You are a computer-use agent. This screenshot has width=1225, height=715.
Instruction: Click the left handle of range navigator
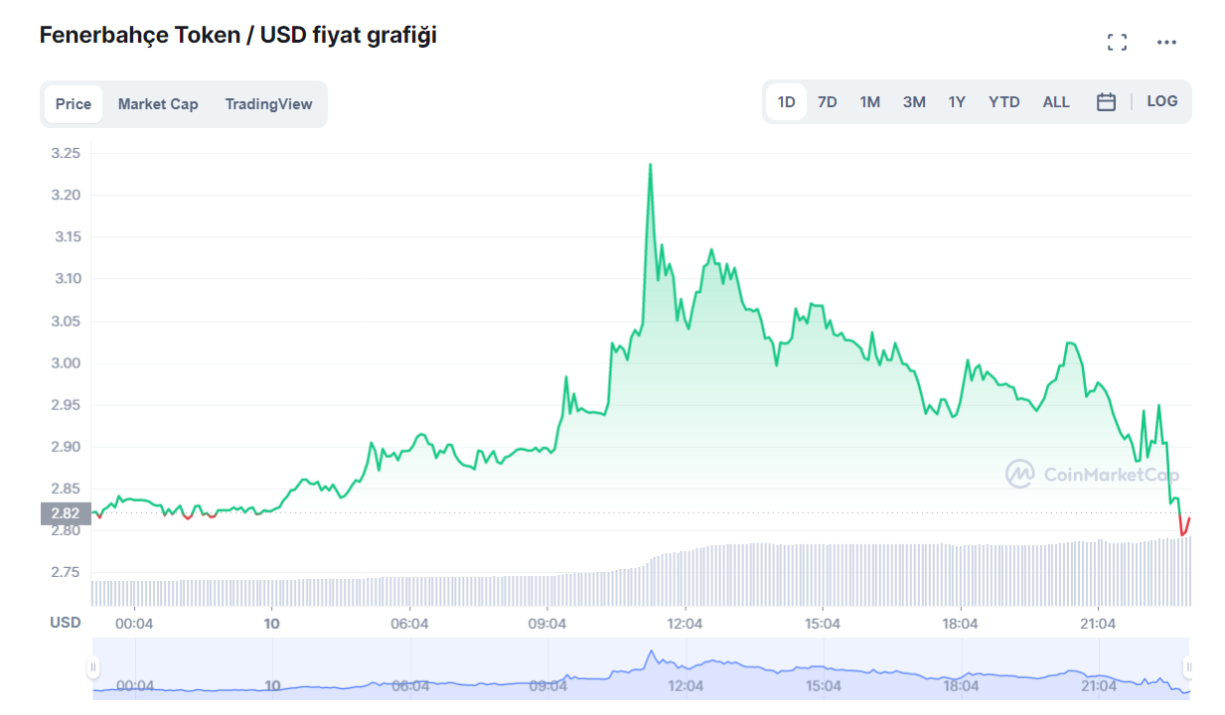[93, 667]
